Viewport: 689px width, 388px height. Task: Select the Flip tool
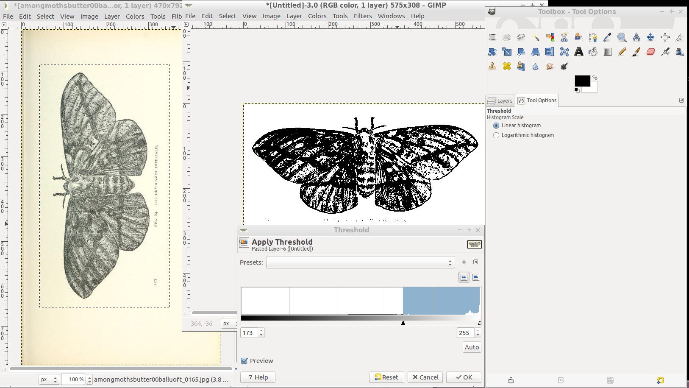(x=550, y=52)
